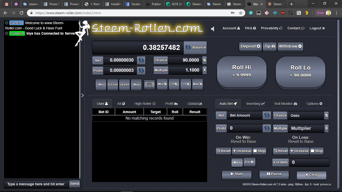Increase chance by +1 %
Image resolution: width=342 pixels, height=192 pixels.
point(186,84)
